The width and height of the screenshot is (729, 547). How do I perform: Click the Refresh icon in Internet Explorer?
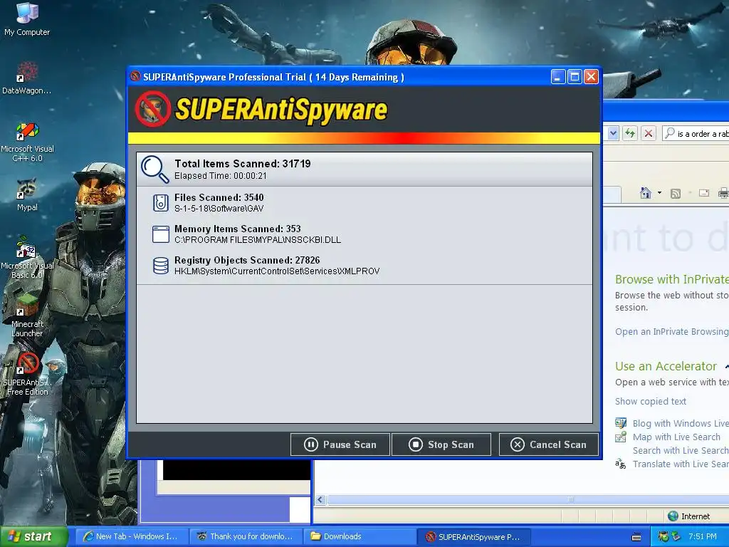(x=630, y=133)
